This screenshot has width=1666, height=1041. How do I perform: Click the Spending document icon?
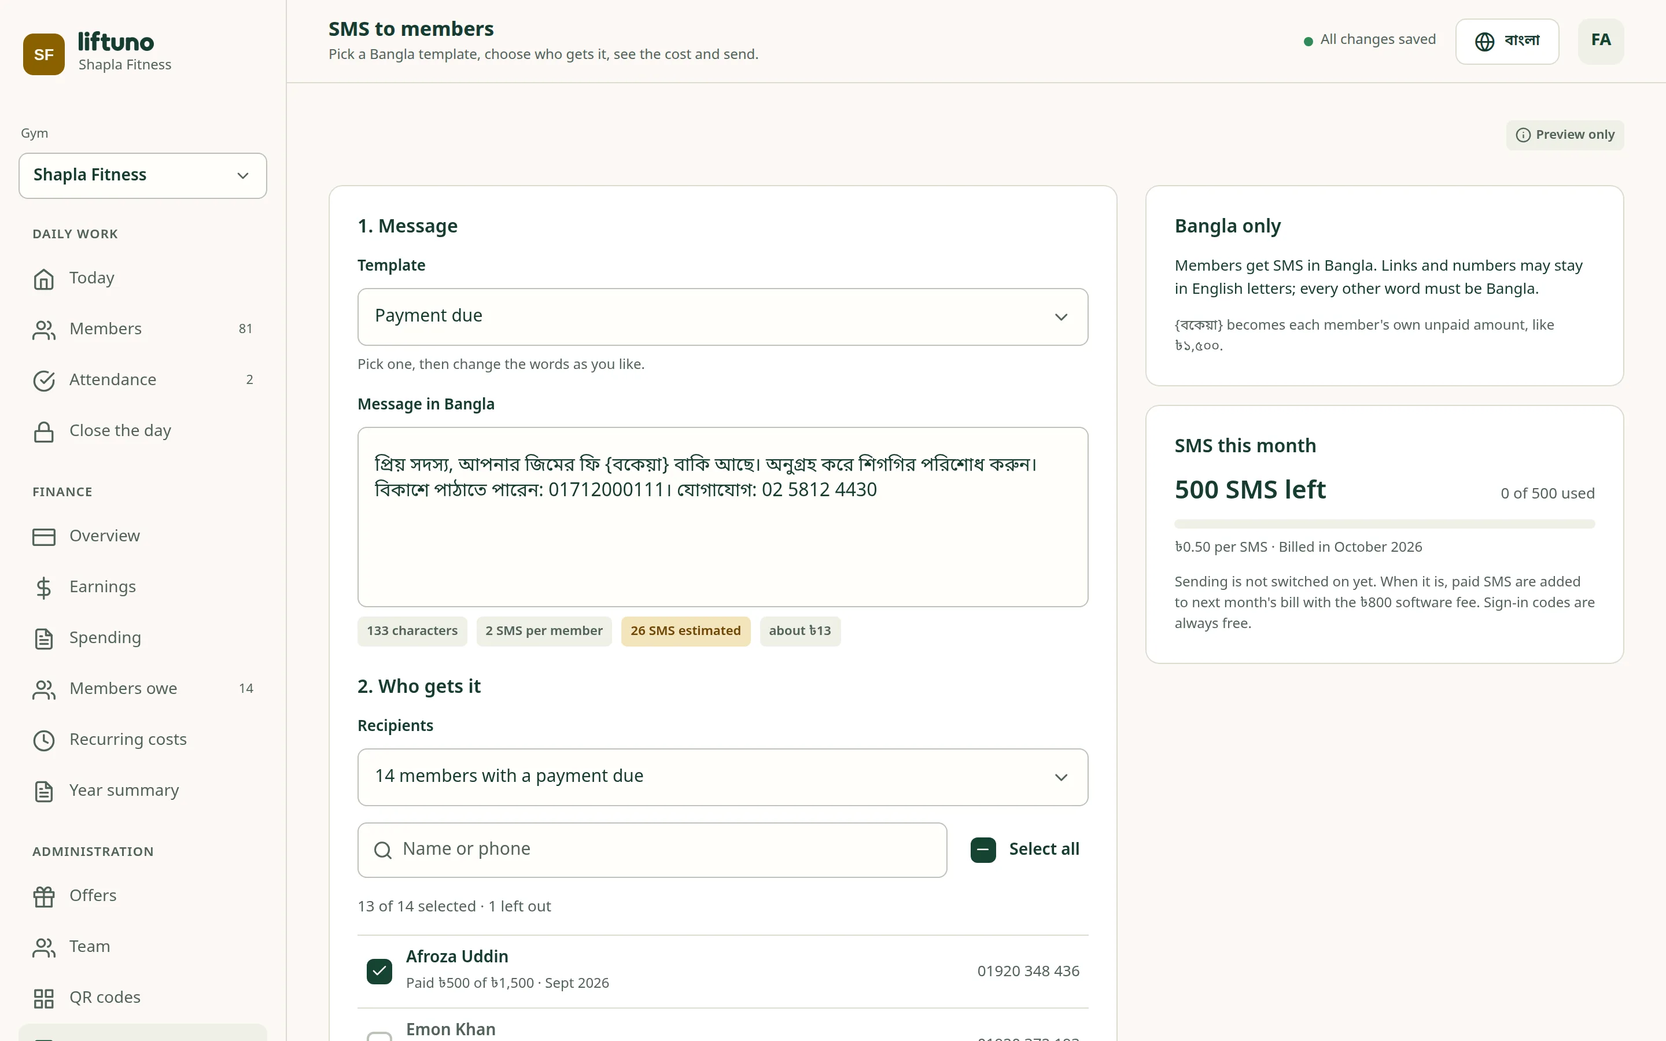[x=44, y=639]
